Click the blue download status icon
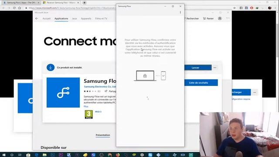Image resolution: width=279 pixels, height=157 pixels. coord(51,68)
